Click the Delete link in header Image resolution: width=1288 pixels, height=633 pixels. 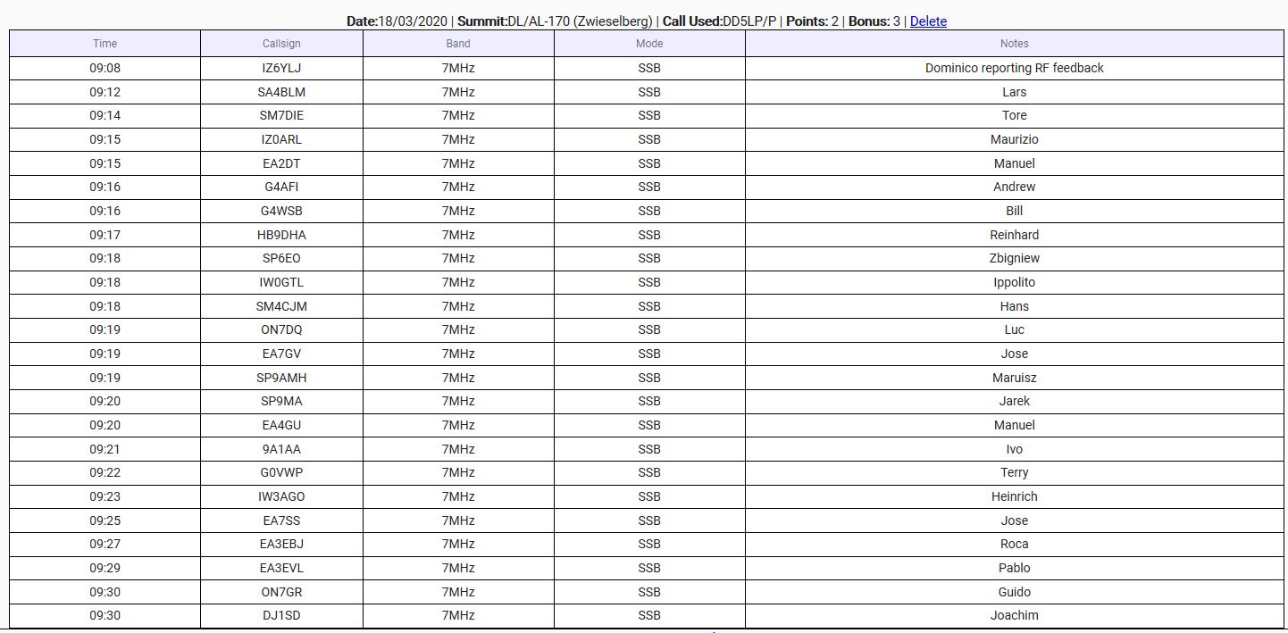[x=928, y=21]
